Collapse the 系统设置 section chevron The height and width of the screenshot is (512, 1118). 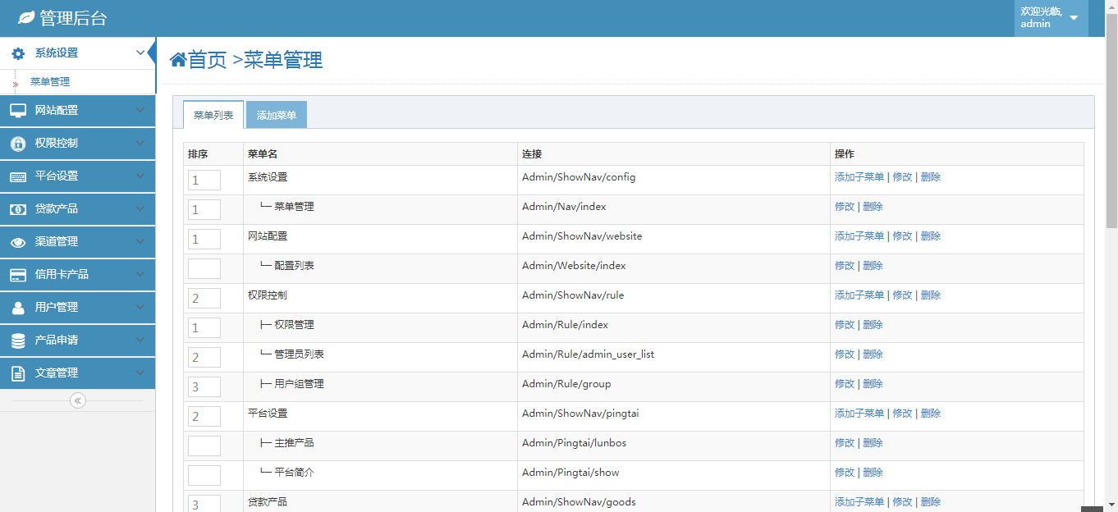pos(140,53)
